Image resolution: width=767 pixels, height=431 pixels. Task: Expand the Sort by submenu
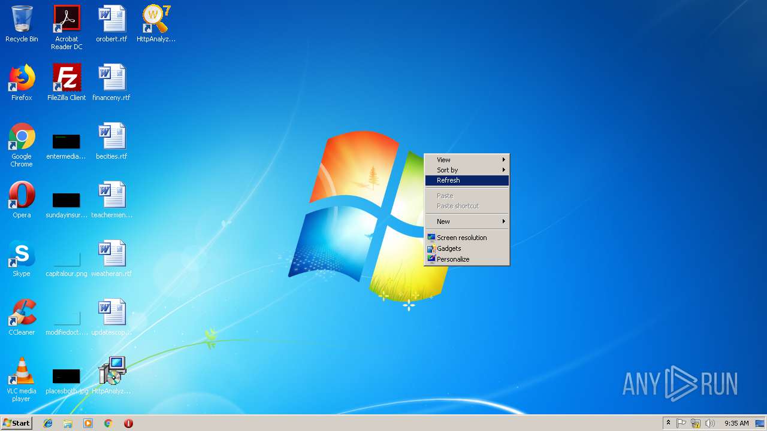click(x=467, y=170)
